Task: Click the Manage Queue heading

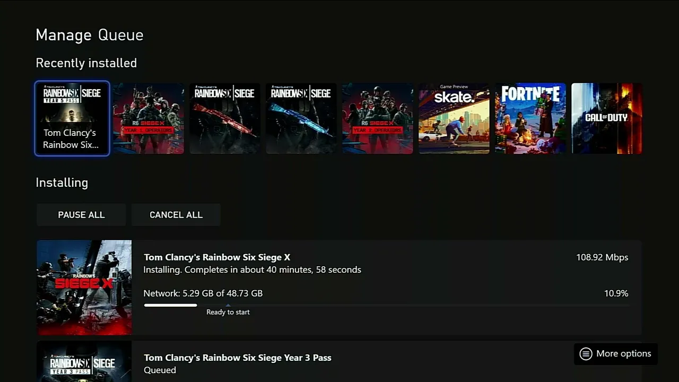Action: (x=90, y=35)
